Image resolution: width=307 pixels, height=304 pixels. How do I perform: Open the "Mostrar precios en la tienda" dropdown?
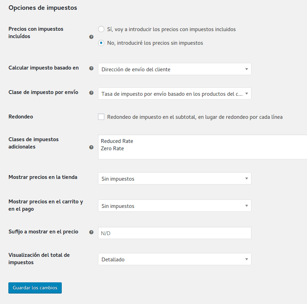[174, 178]
